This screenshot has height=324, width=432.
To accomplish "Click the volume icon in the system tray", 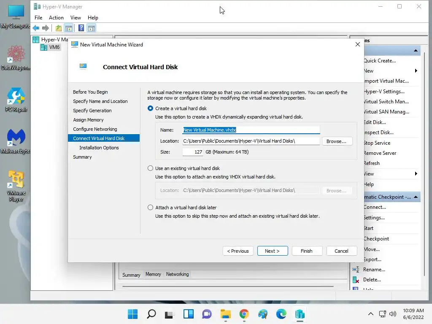I will [393, 314].
